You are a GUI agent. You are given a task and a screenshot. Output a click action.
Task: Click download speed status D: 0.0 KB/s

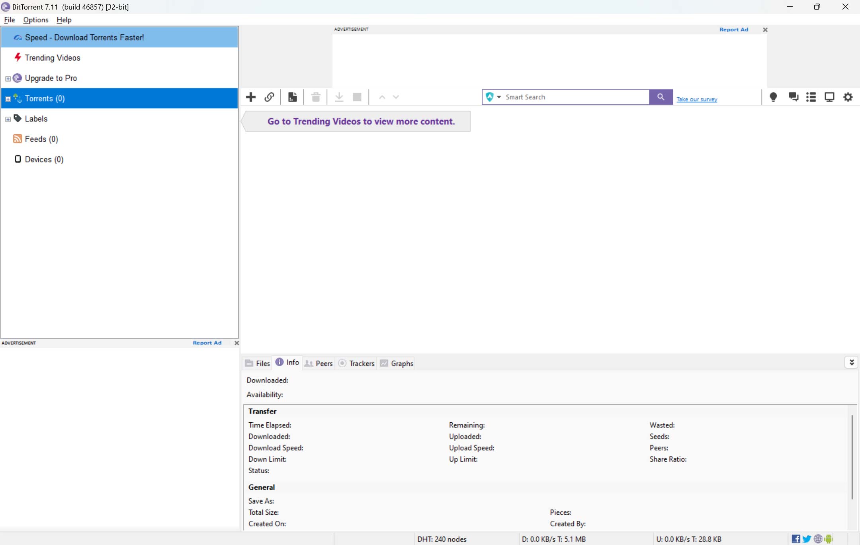pos(554,539)
